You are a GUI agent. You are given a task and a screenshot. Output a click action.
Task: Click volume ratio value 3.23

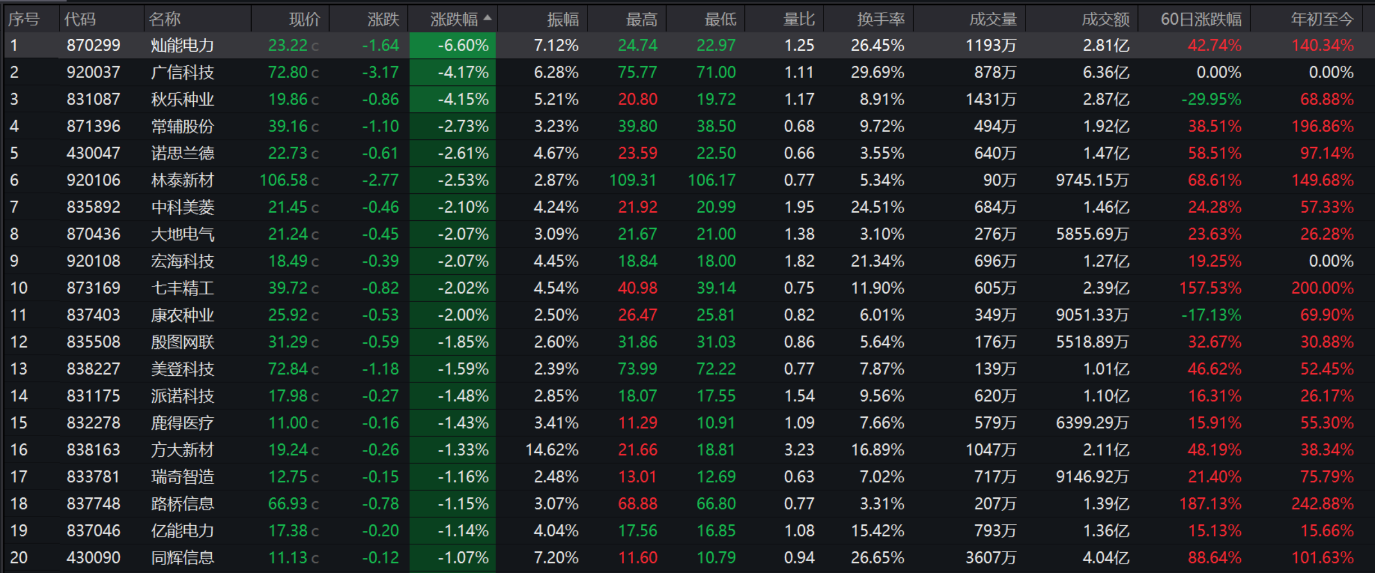point(799,450)
